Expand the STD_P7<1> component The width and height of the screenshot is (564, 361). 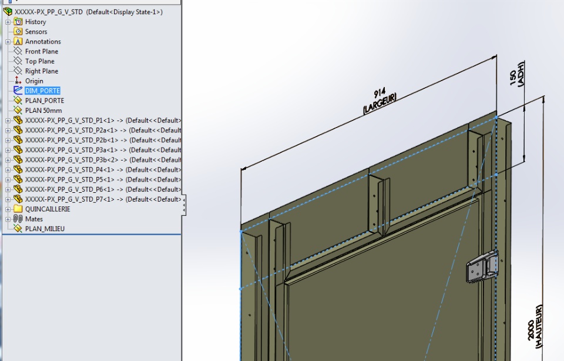8,199
